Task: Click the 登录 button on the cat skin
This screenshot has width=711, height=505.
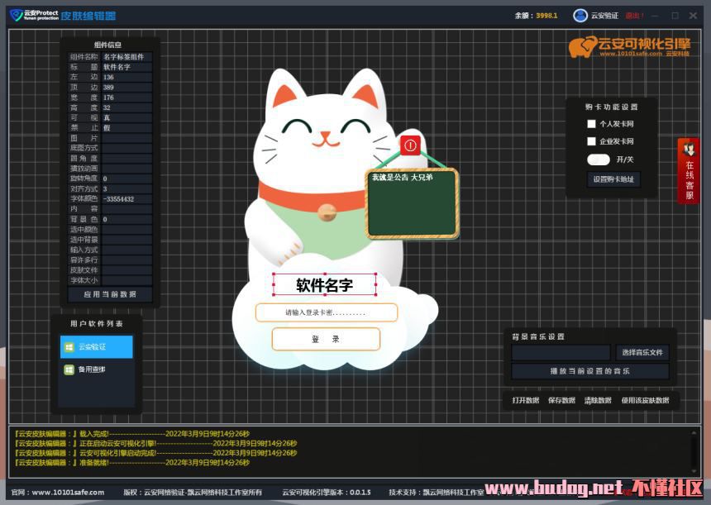Action: [x=326, y=339]
